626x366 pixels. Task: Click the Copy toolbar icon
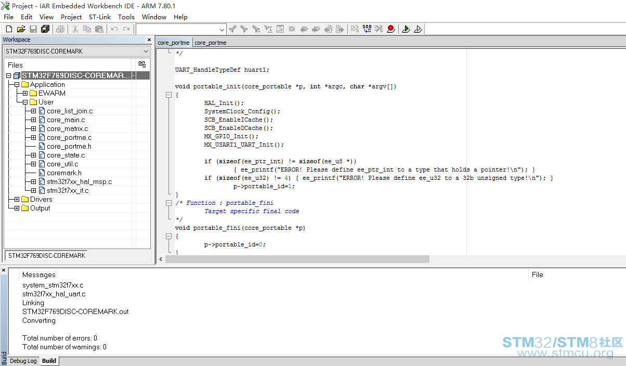87,29
